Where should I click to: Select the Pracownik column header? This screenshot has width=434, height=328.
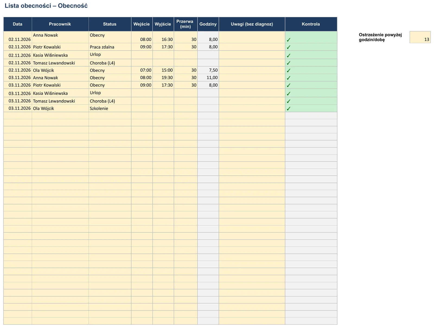(x=60, y=24)
